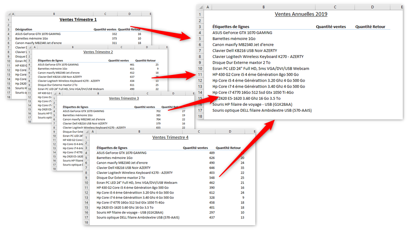Select 'Clavier Dell KB216 USB Noir AZERTY' in annual sheet

pyautogui.click(x=244, y=50)
